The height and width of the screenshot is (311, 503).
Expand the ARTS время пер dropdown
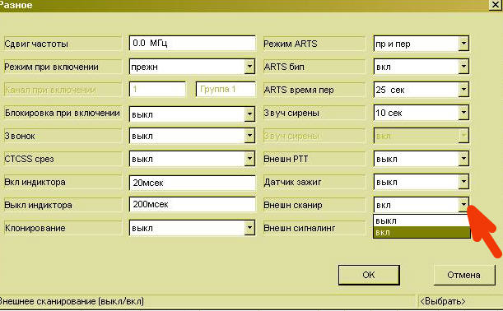tap(463, 90)
